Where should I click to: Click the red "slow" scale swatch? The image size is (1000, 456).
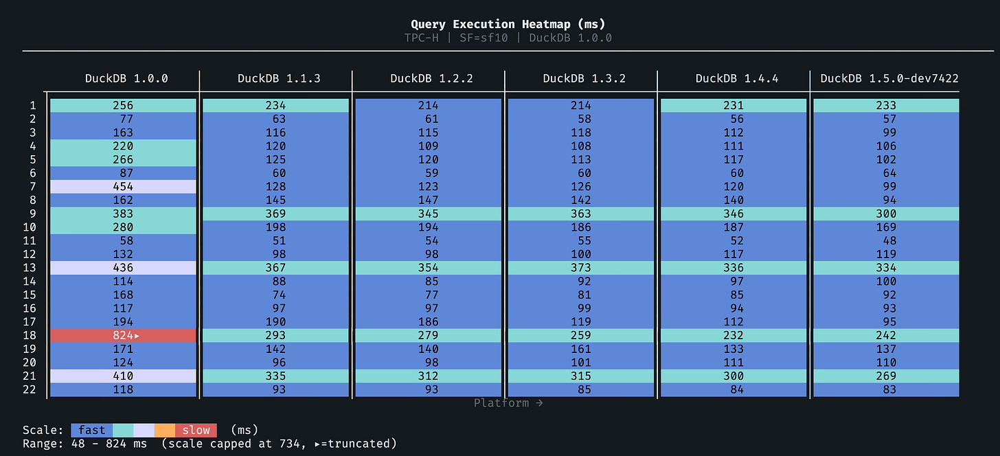point(196,431)
